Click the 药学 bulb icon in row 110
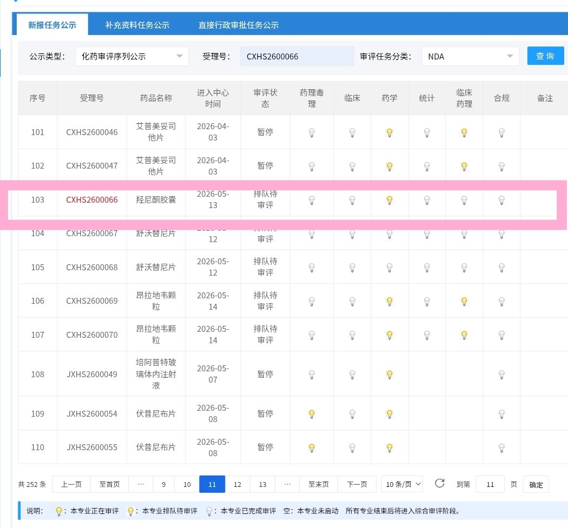 (x=389, y=448)
